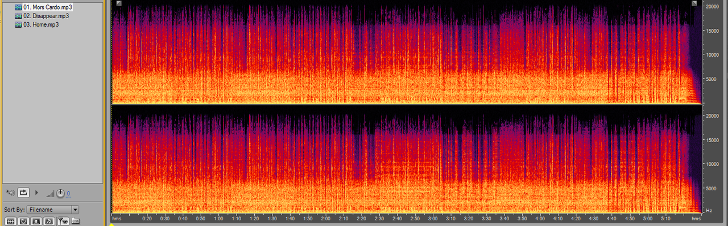Click the waveform icon beside 01. Mors Cardo.mp3
Viewport: 728px width, 226px height.
[18, 7]
